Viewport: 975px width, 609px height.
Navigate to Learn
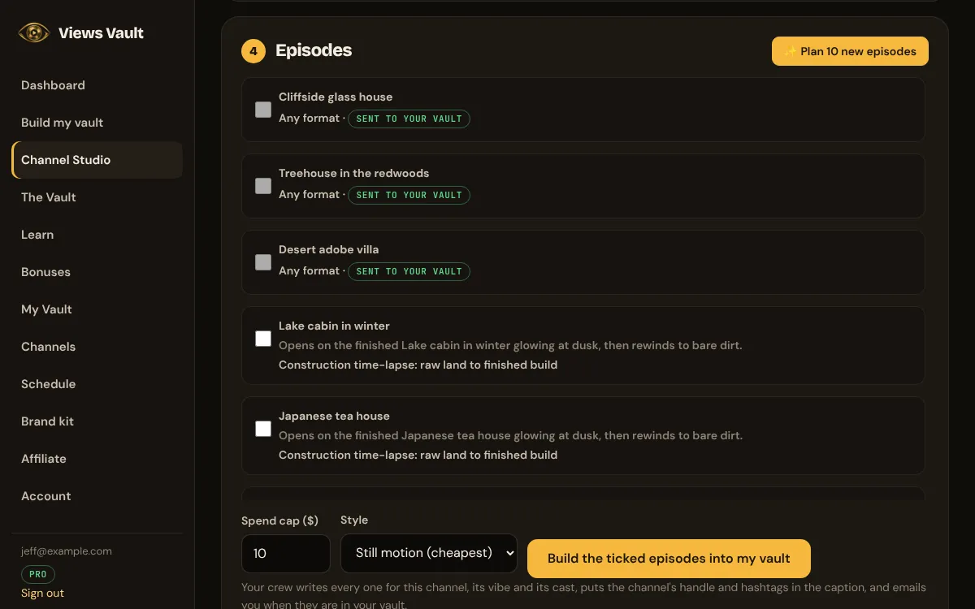pyautogui.click(x=97, y=235)
